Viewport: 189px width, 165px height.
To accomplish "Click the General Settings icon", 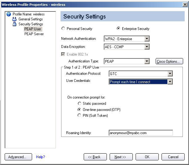I will pos(14,19).
